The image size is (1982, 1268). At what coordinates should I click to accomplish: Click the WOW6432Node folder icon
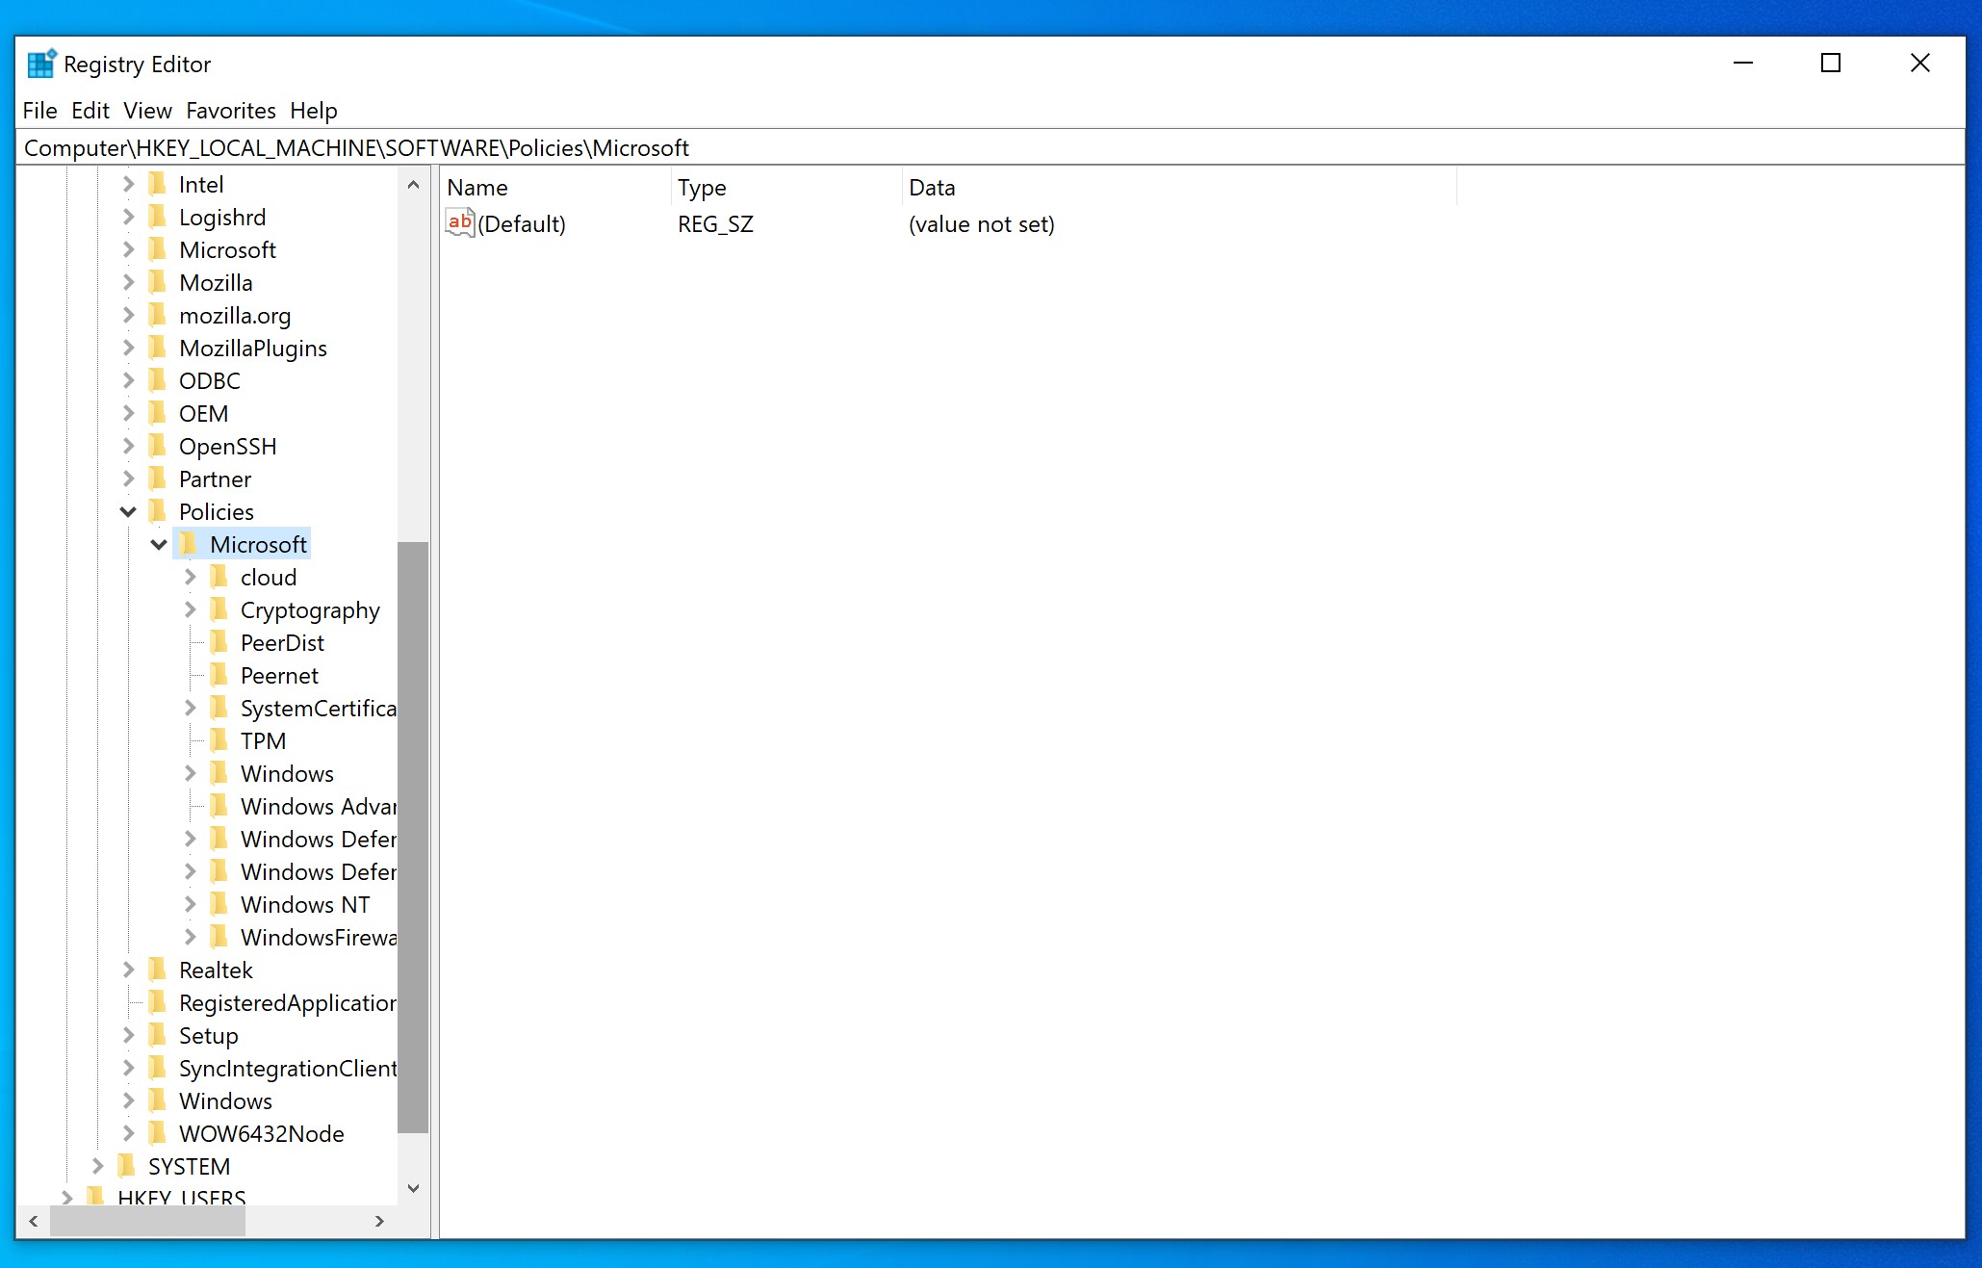(x=158, y=1133)
